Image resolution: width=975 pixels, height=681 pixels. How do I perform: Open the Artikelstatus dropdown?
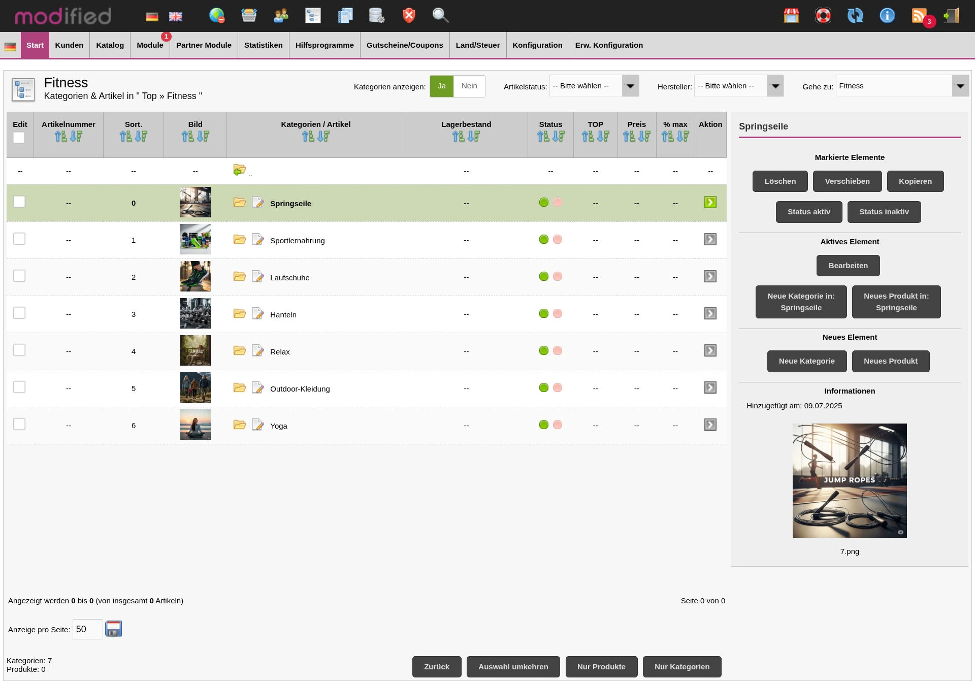point(594,86)
